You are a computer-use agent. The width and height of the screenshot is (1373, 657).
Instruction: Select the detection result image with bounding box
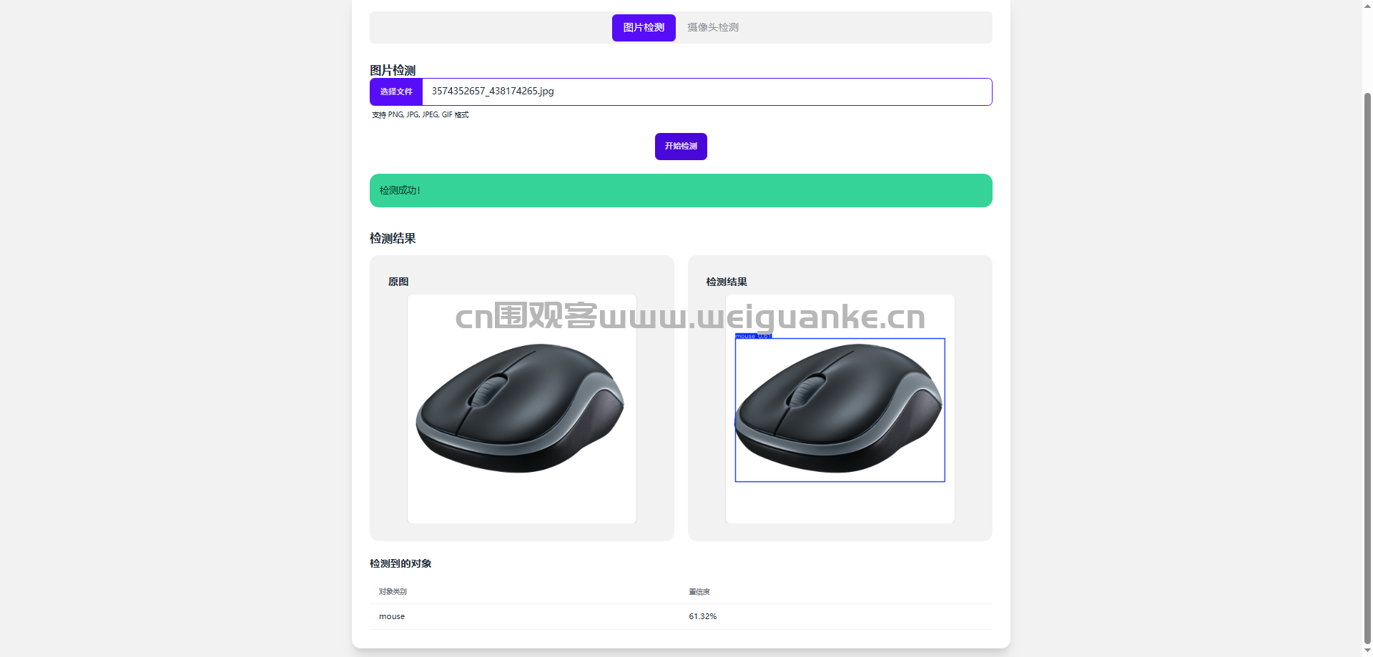pos(840,409)
